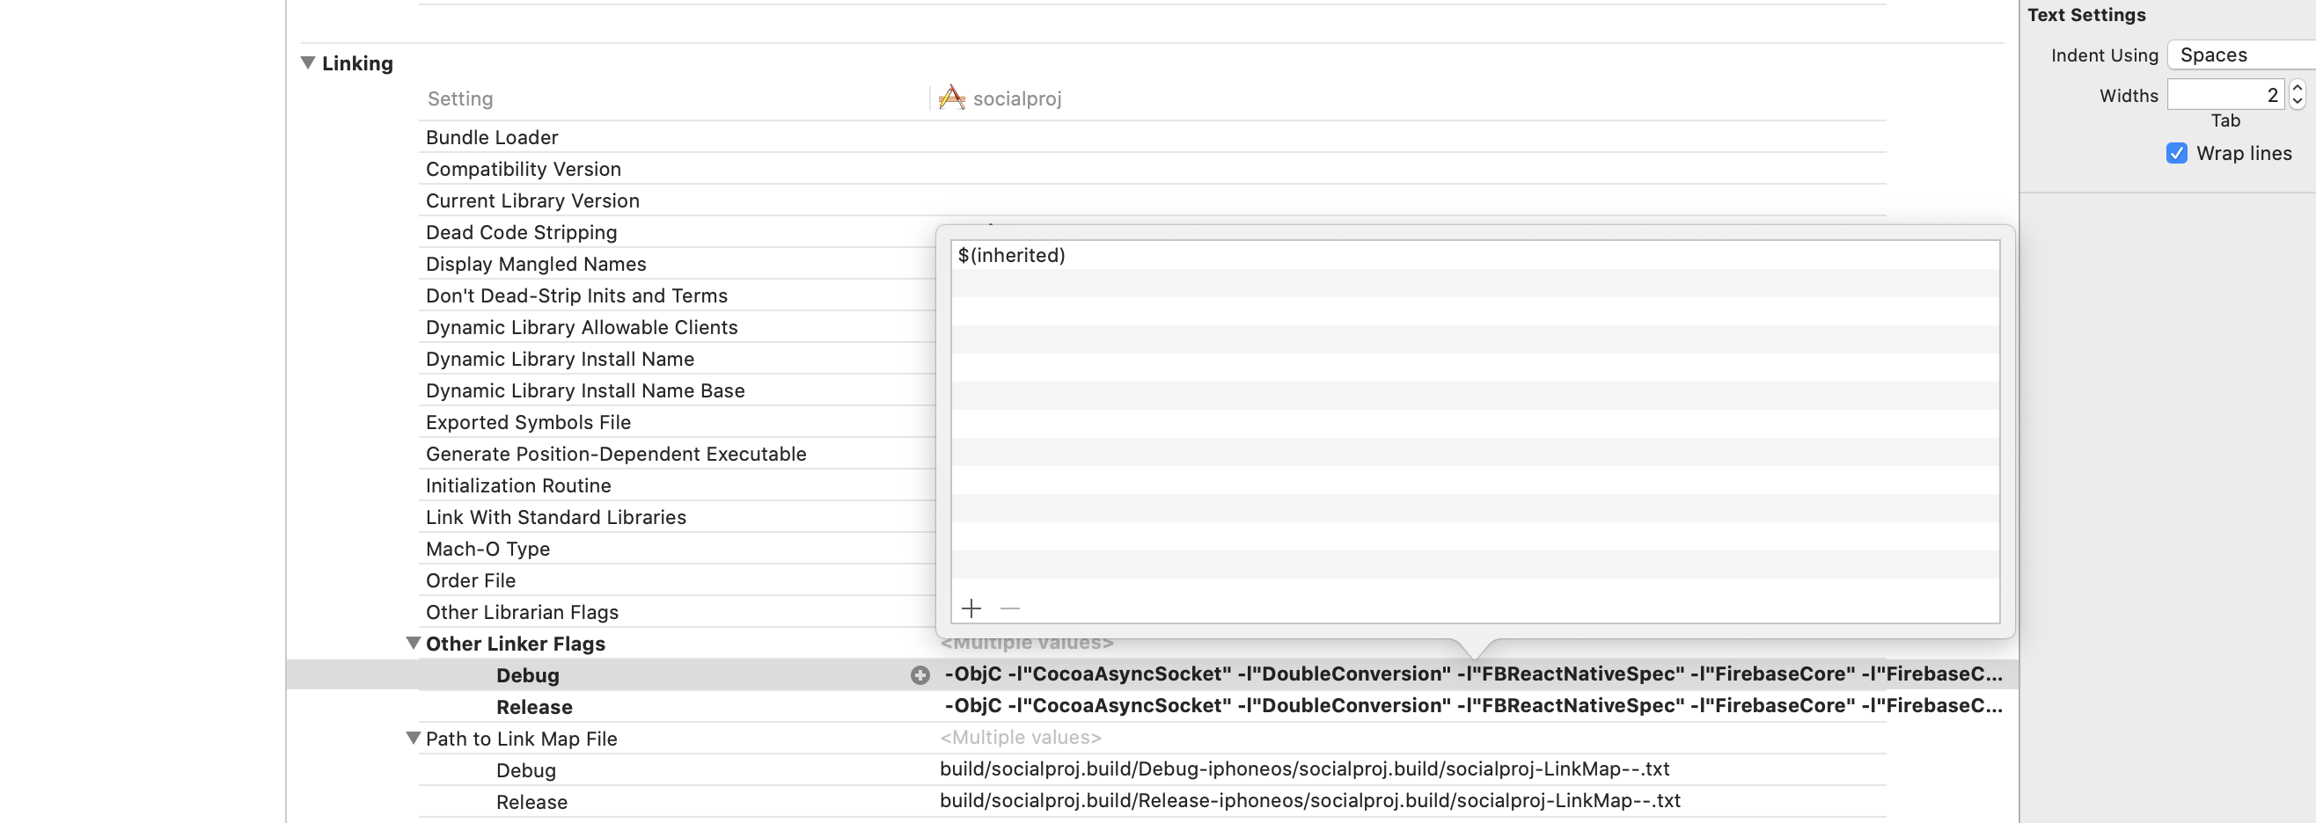This screenshot has width=2316, height=823.
Task: Open the Indent Using dropdown showing Spaces
Action: [2238, 54]
